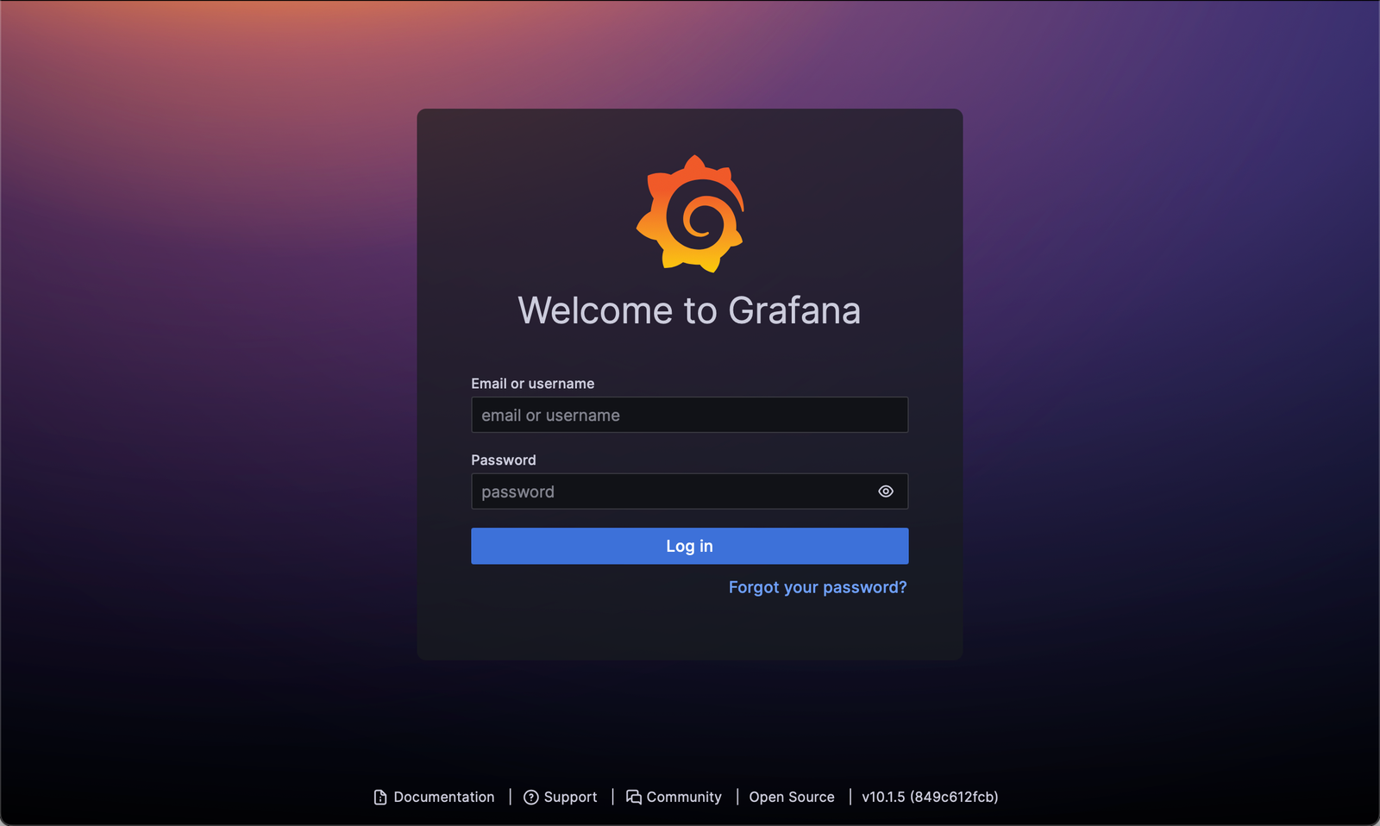Click version v10.1.5 (849c612fcb) link

click(930, 797)
